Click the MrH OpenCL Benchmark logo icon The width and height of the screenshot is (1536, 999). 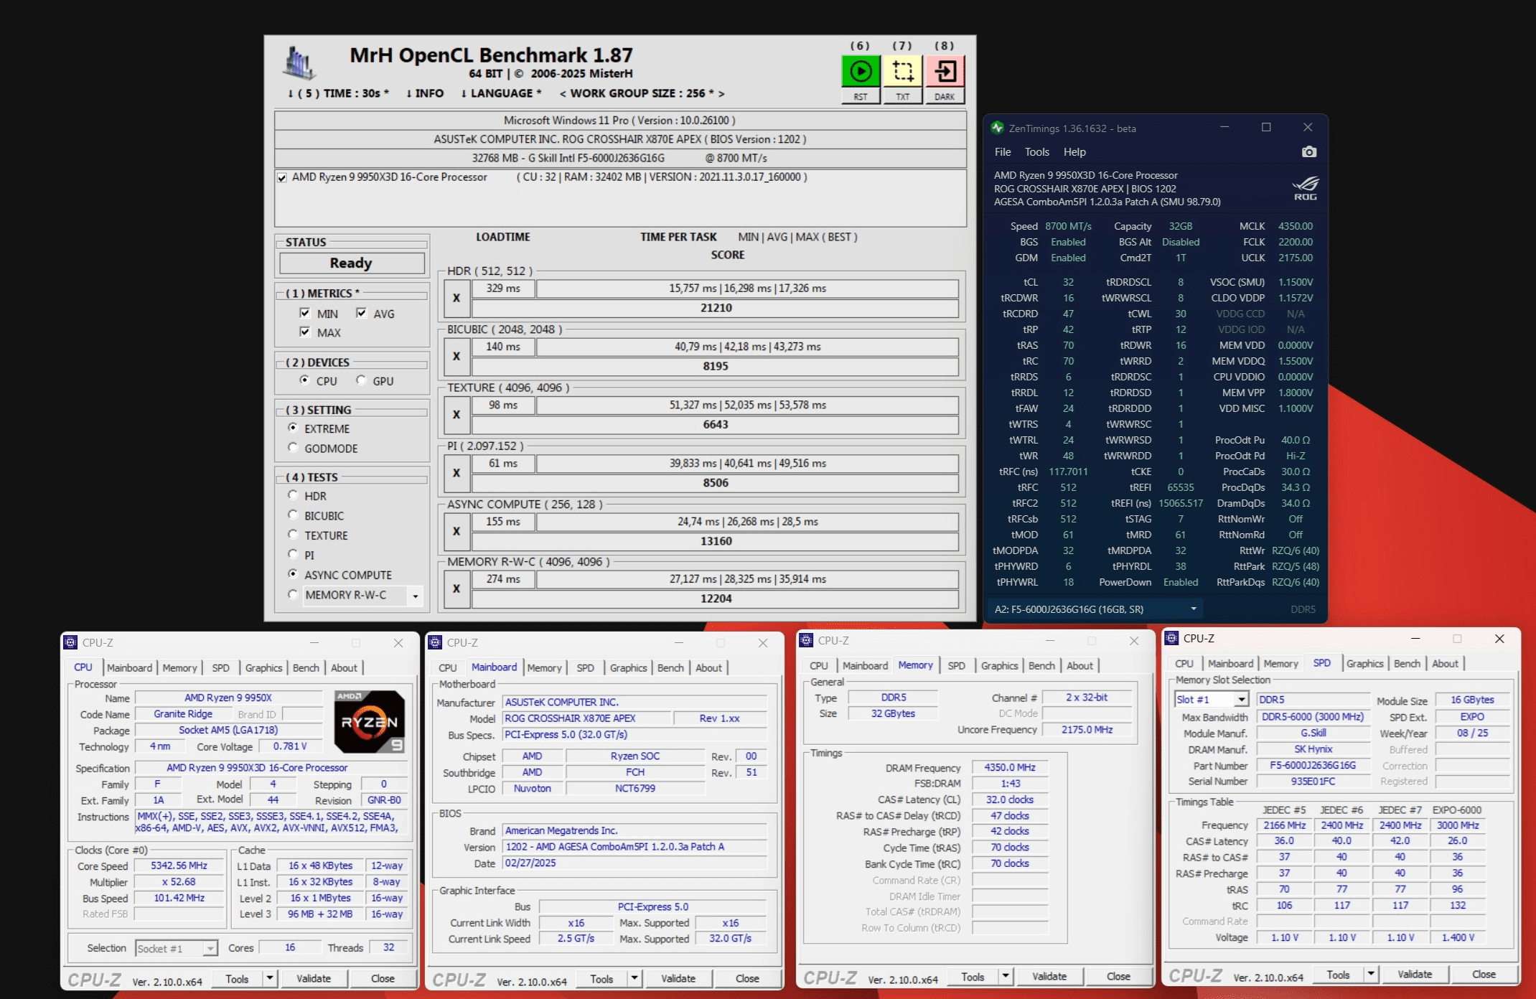click(298, 63)
